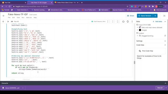
Task: Click Show all downloads button
Action: (x=160, y=88)
